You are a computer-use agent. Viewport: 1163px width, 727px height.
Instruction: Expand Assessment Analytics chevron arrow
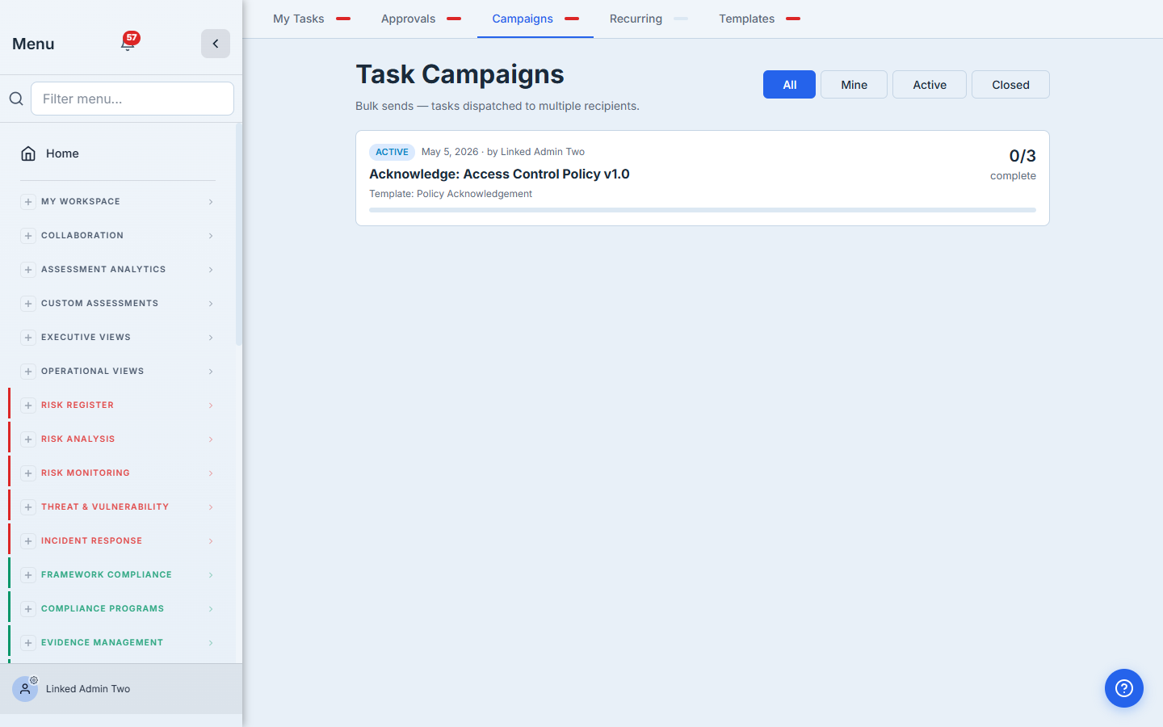pyautogui.click(x=211, y=270)
